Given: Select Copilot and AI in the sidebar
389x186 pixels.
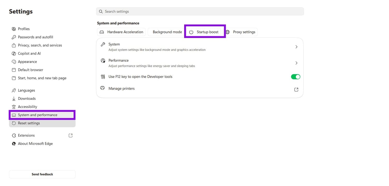Looking at the screenshot, I should 42,53.
